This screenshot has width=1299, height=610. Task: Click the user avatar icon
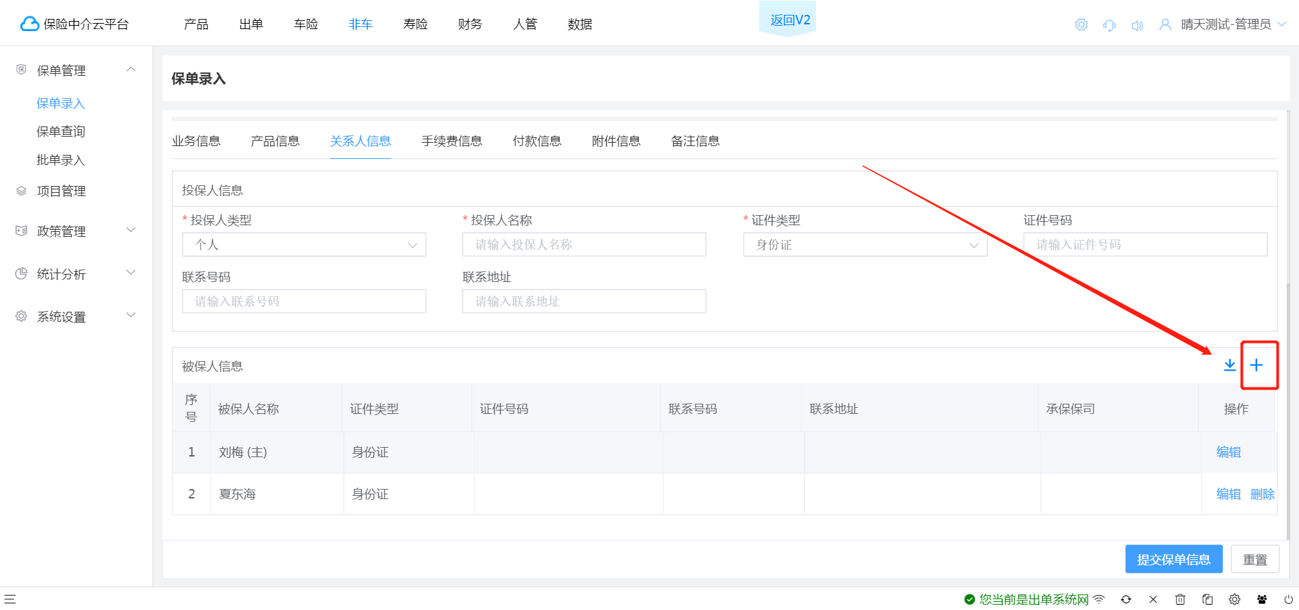click(1165, 25)
